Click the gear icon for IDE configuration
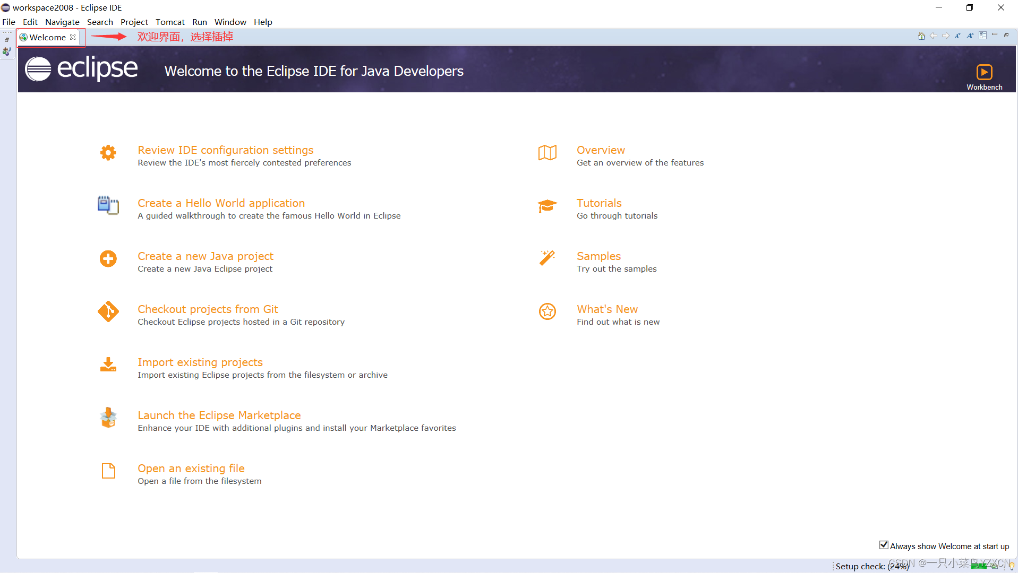The image size is (1018, 573). (x=108, y=153)
